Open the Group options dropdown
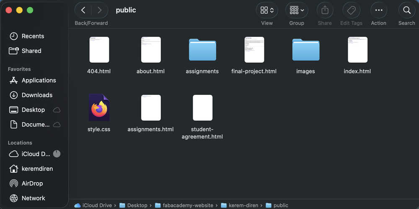The height and width of the screenshot is (209, 419). (297, 10)
